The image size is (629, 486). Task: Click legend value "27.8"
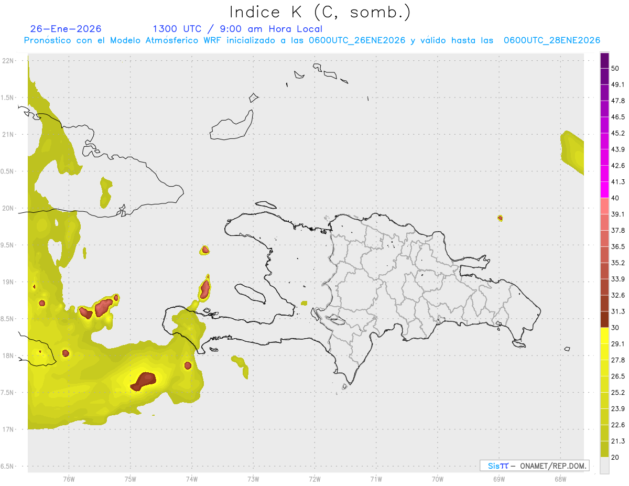(x=617, y=360)
